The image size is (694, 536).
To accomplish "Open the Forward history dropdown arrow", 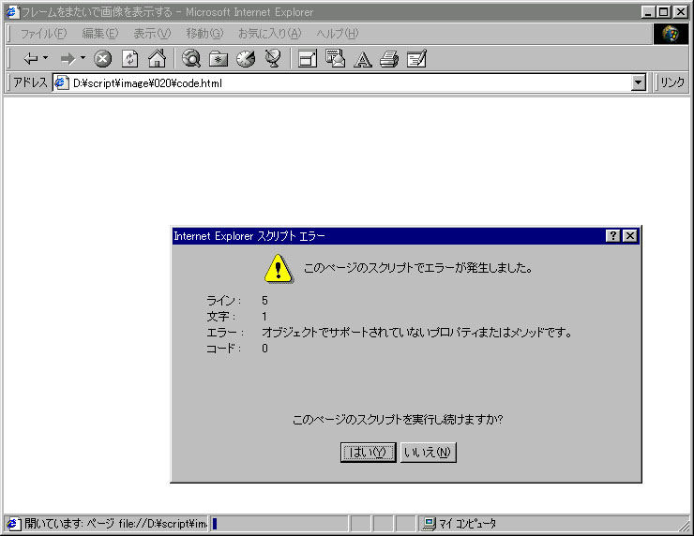I will click(x=83, y=58).
